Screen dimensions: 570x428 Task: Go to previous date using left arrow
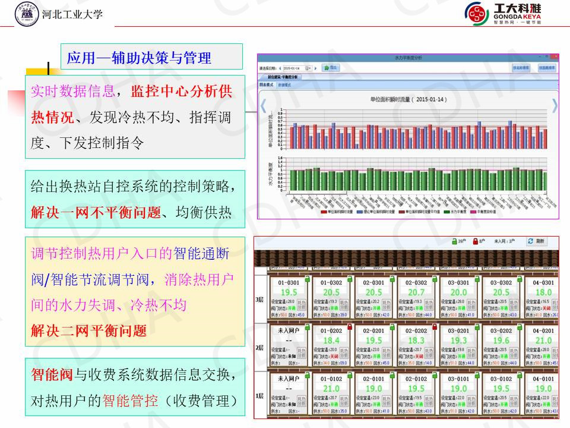point(281,68)
